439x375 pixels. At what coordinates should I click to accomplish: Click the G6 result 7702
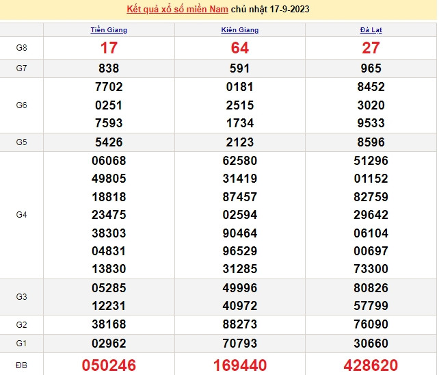(x=109, y=87)
